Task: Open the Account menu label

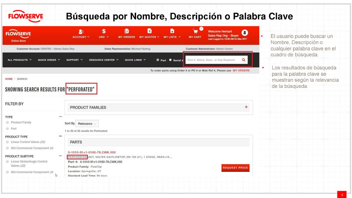Action: point(81,37)
